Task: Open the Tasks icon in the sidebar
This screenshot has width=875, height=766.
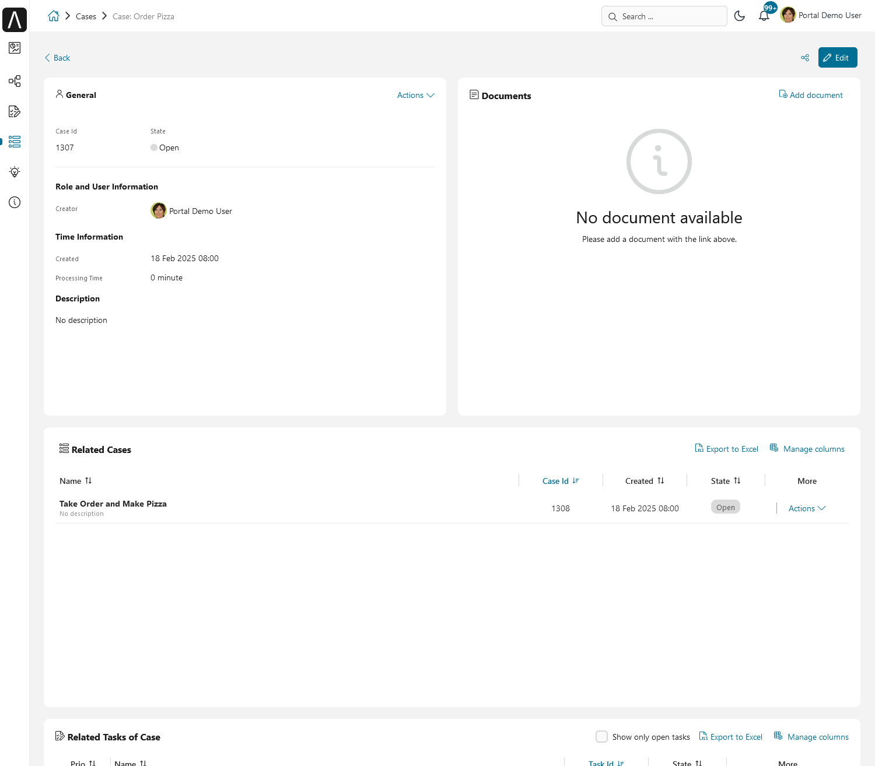Action: tap(15, 111)
